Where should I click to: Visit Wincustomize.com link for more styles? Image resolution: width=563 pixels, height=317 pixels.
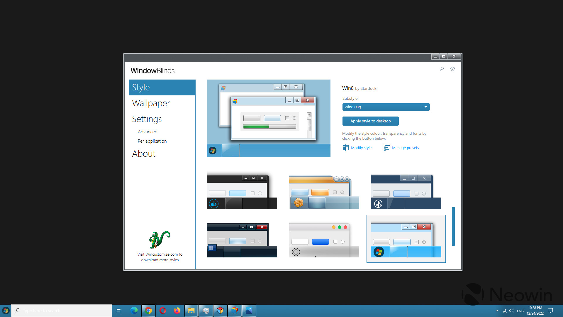click(160, 257)
